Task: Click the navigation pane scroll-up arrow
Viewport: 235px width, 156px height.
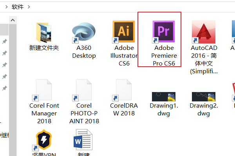Action: pyautogui.click(x=13, y=20)
